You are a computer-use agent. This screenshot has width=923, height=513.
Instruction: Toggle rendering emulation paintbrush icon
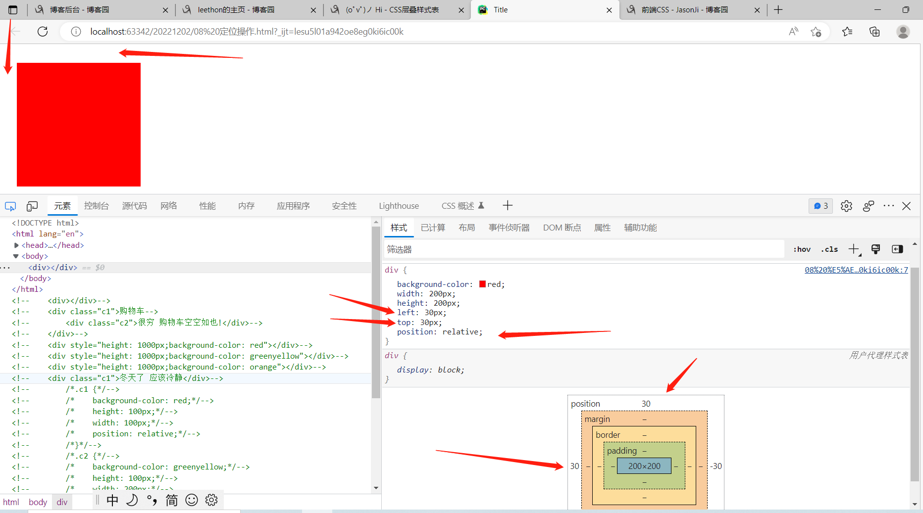[x=875, y=249]
